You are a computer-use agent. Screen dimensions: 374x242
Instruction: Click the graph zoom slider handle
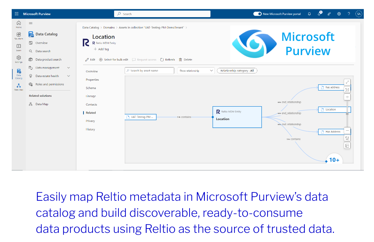click(347, 114)
